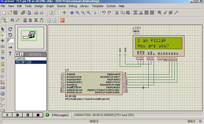Open the Library menu
Viewport: 204px width, 124px height.
84,6
